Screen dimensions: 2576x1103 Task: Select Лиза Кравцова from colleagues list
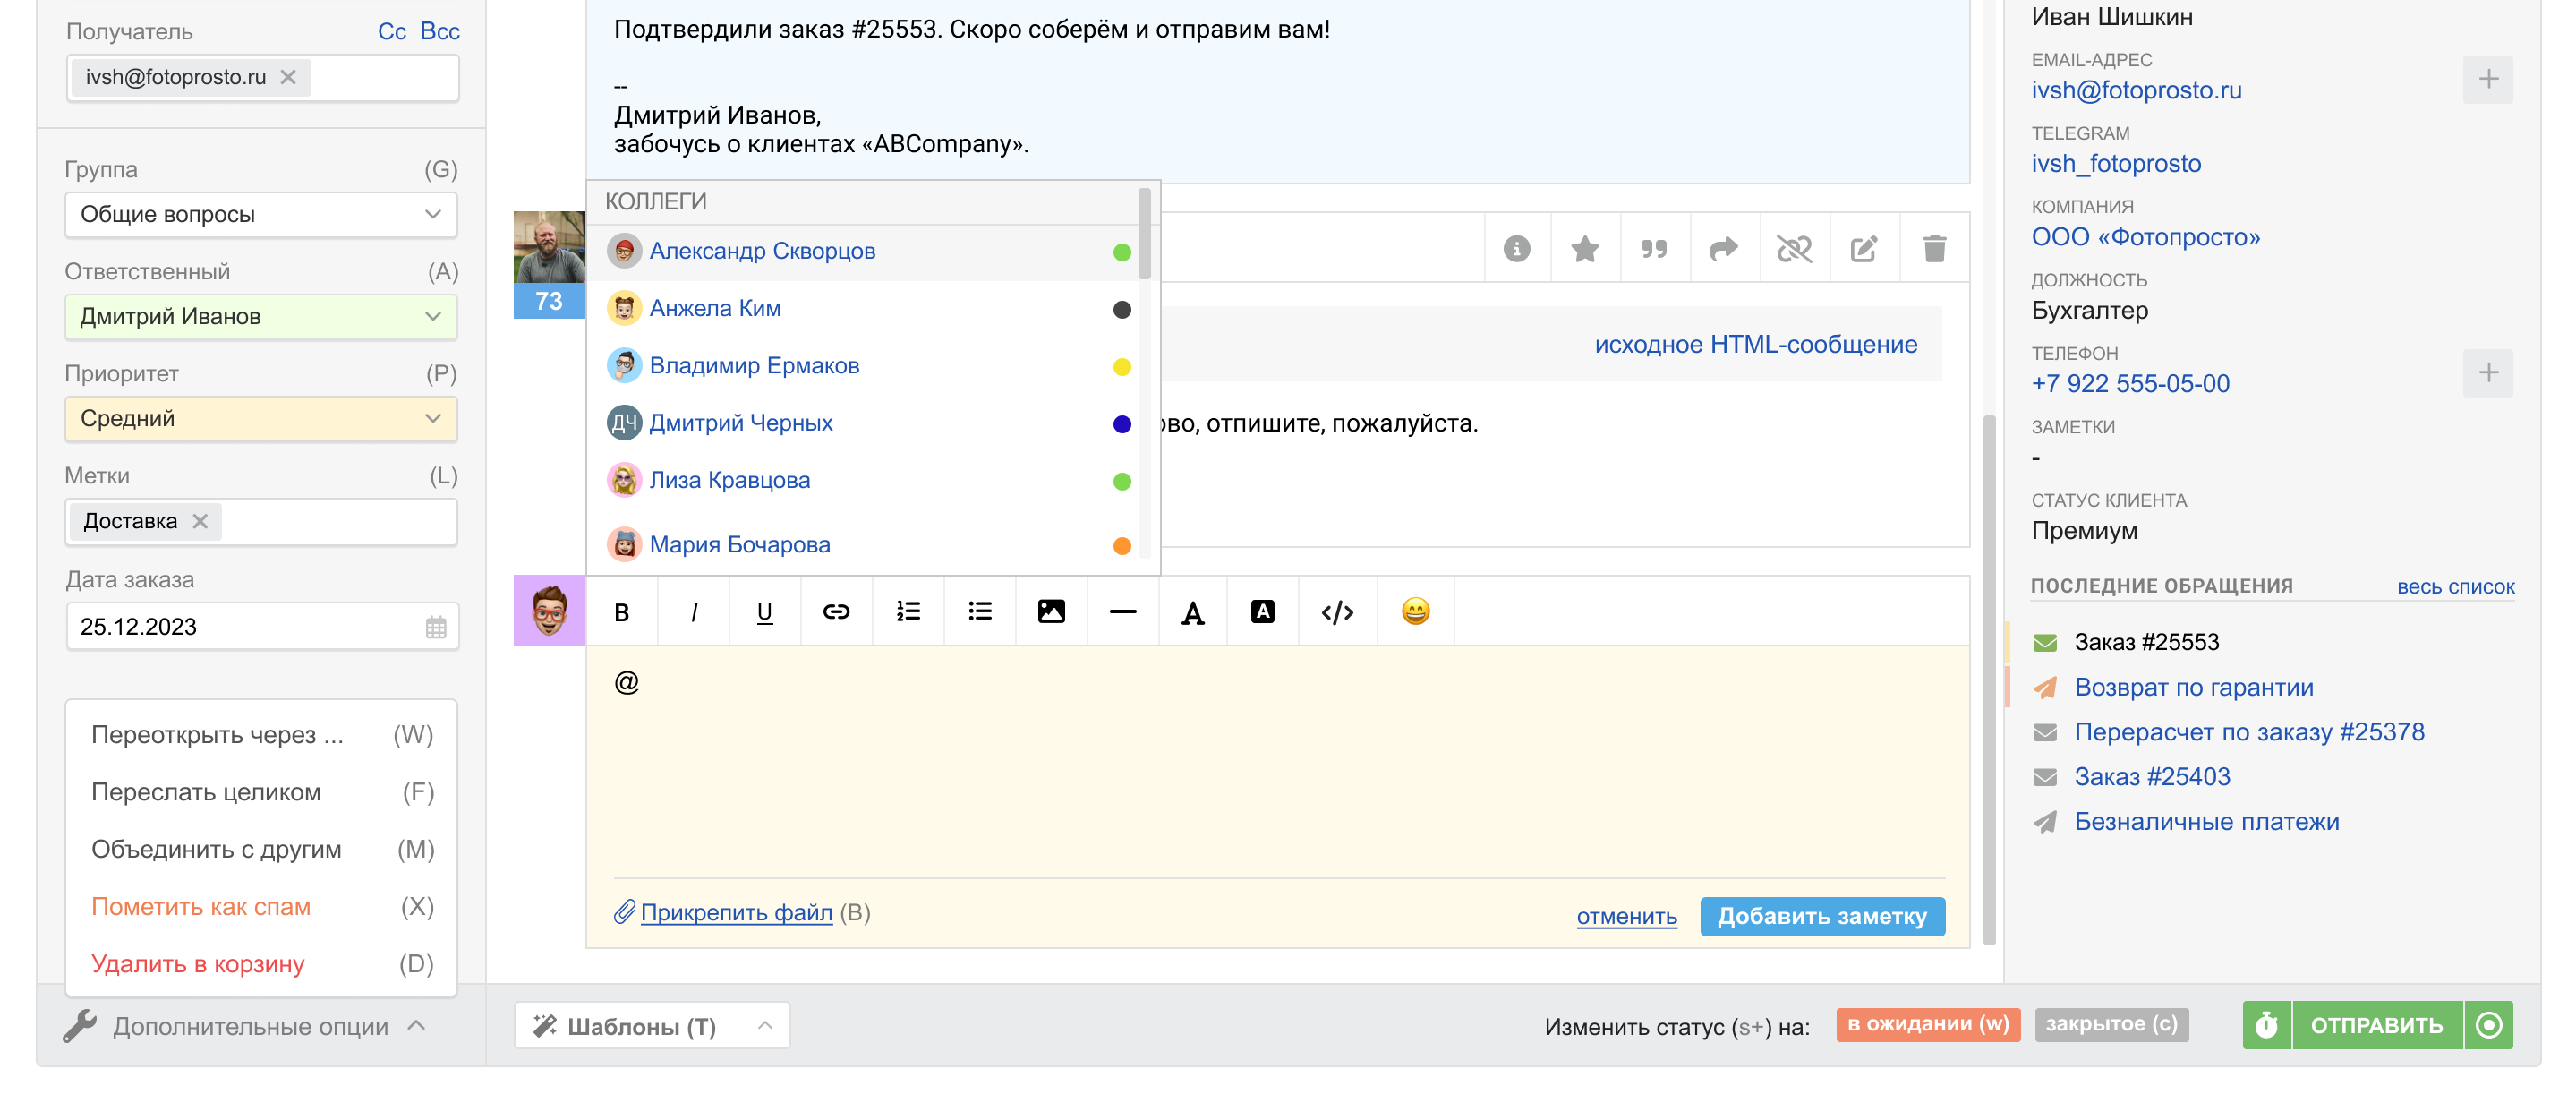729,480
